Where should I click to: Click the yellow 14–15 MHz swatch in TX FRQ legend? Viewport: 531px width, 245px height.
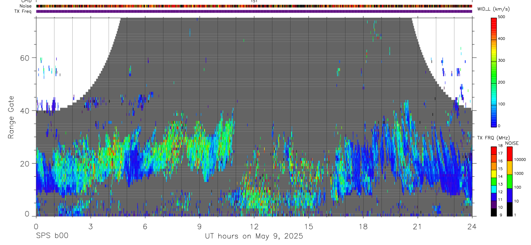[x=494, y=173]
